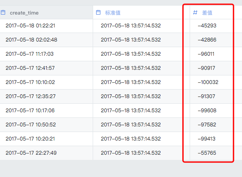Select difference value -91307
Image resolution: width=242 pixels, height=177 pixels.
point(206,96)
